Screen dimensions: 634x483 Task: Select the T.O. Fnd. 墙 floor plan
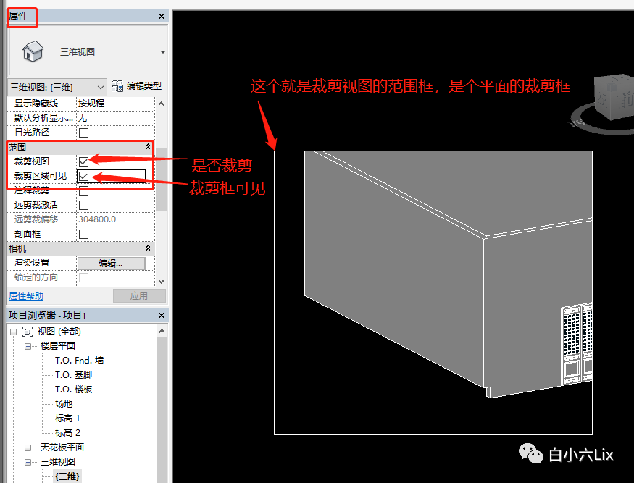tap(78, 360)
